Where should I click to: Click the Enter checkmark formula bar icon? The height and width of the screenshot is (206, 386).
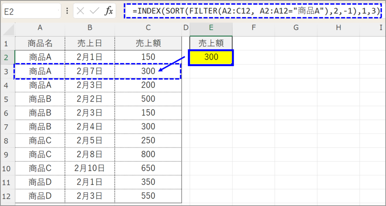click(94, 11)
